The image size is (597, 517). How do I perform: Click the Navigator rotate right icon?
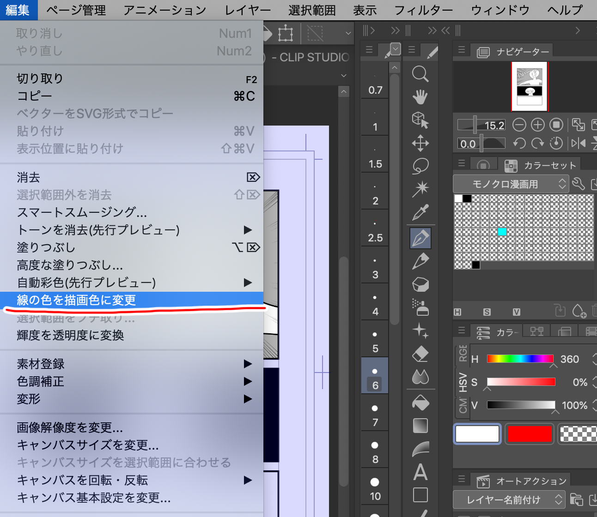click(x=538, y=143)
